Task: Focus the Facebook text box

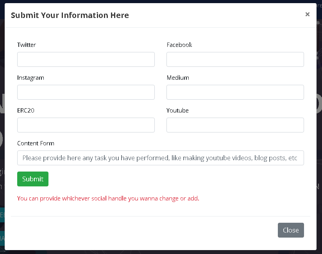Action: tap(235, 59)
